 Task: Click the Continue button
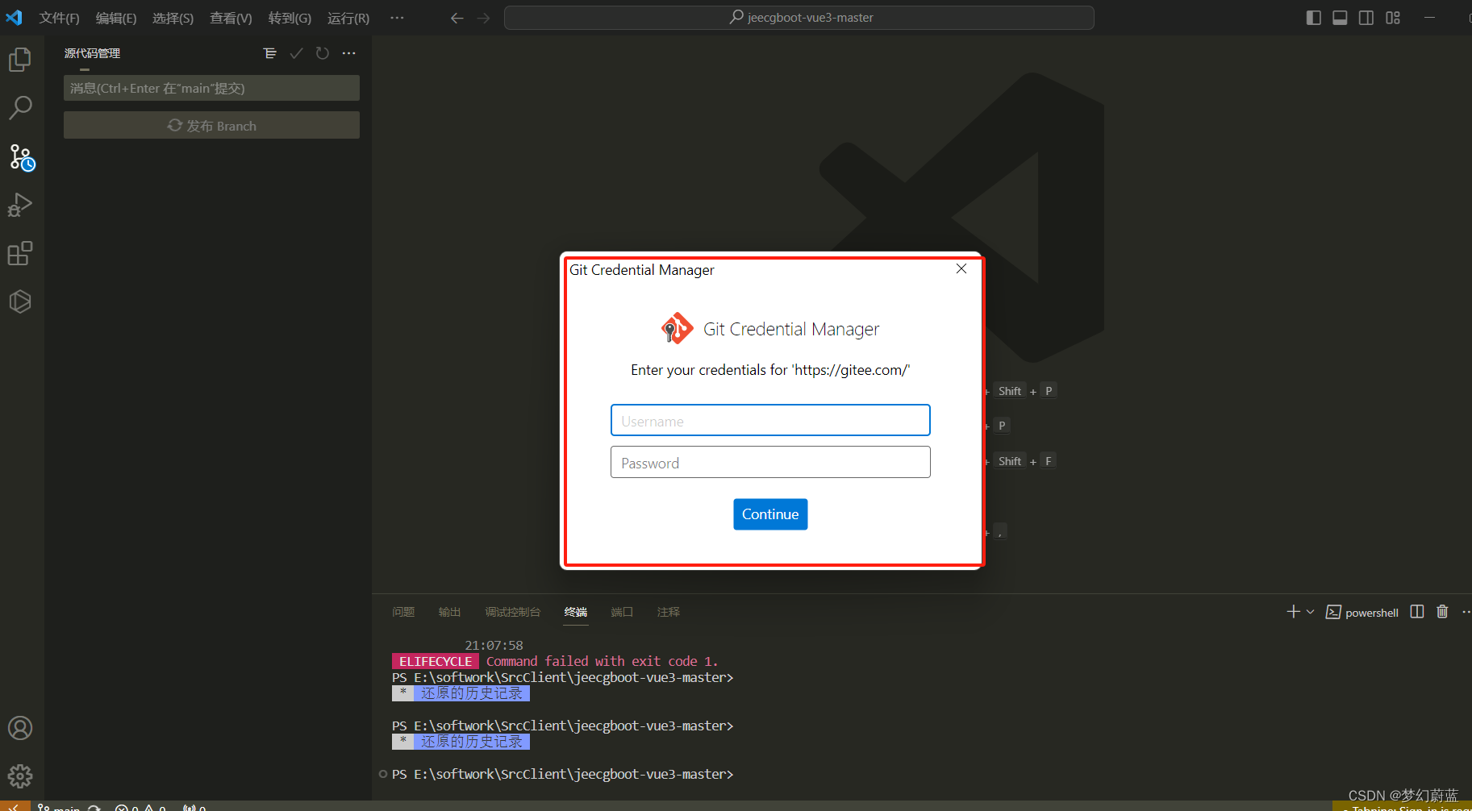tap(770, 514)
